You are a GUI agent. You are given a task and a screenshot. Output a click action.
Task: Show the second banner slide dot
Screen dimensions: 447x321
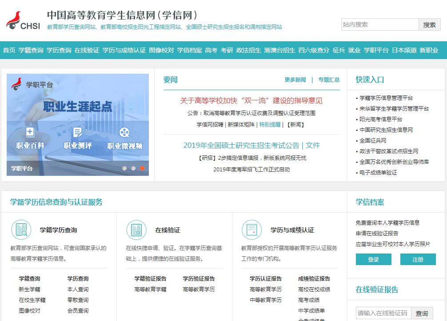[x=133, y=168]
